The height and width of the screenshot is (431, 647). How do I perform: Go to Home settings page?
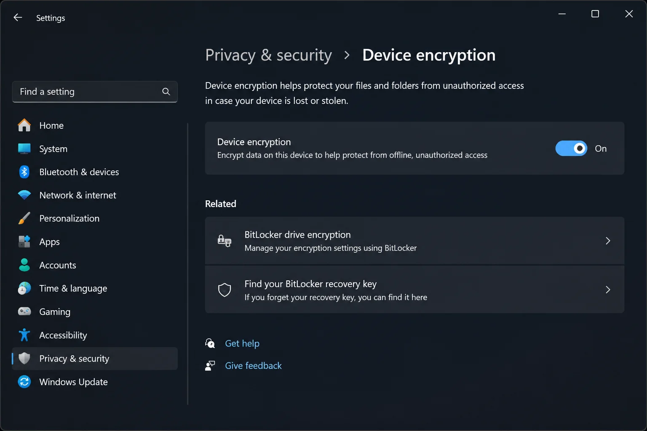coord(95,125)
